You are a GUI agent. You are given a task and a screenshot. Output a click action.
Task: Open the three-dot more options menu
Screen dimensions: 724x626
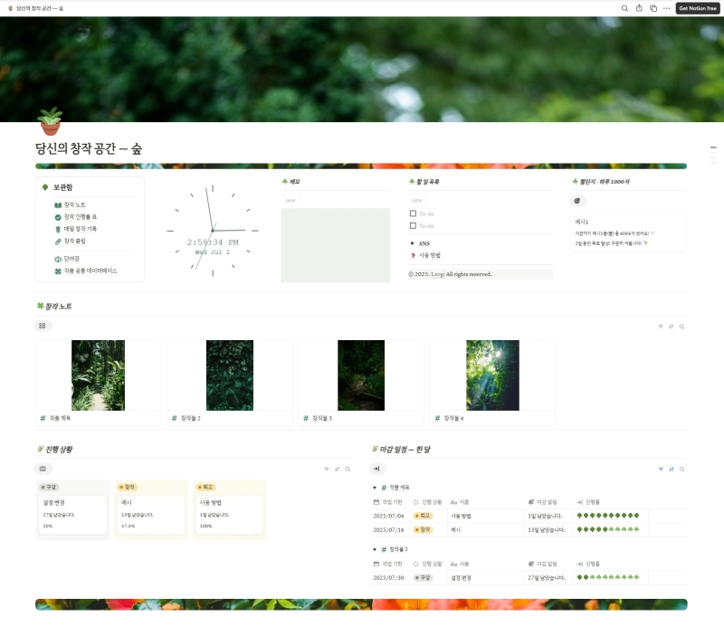pos(666,8)
